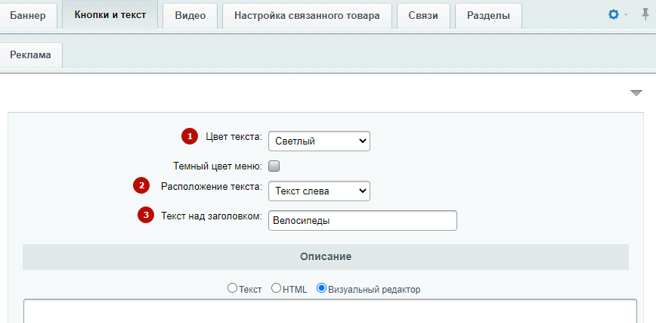Collapse section with the gray triangle arrow
656x323 pixels.
click(636, 93)
